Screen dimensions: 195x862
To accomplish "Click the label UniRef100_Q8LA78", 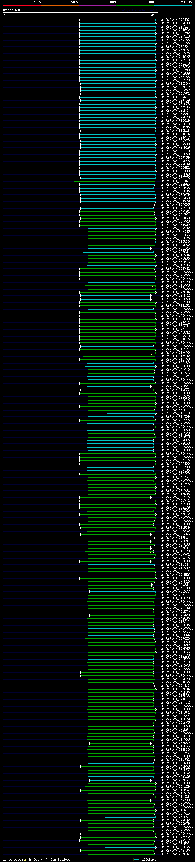I will [175, 104].
